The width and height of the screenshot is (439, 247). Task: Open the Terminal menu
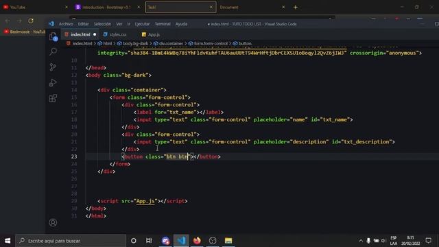tap(163, 24)
